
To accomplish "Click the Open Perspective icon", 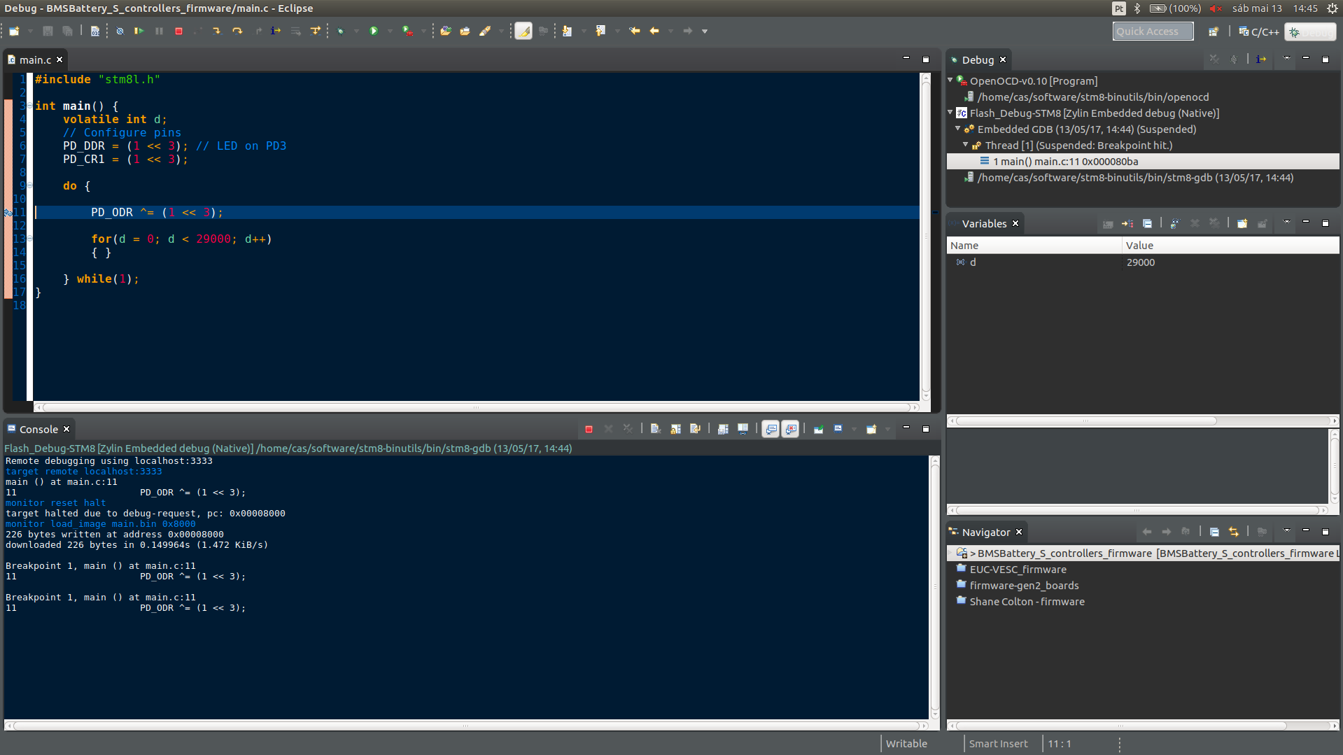I will coord(1214,31).
